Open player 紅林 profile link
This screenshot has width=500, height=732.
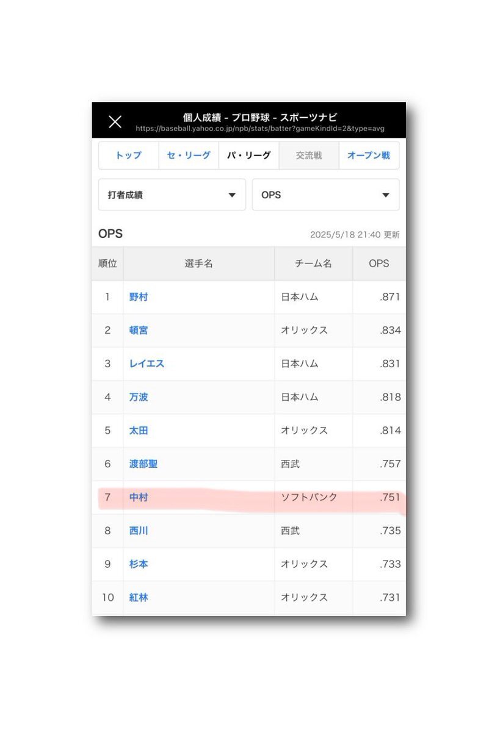pyautogui.click(x=139, y=598)
